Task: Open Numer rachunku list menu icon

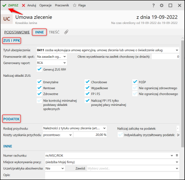Action: (x=177, y=155)
